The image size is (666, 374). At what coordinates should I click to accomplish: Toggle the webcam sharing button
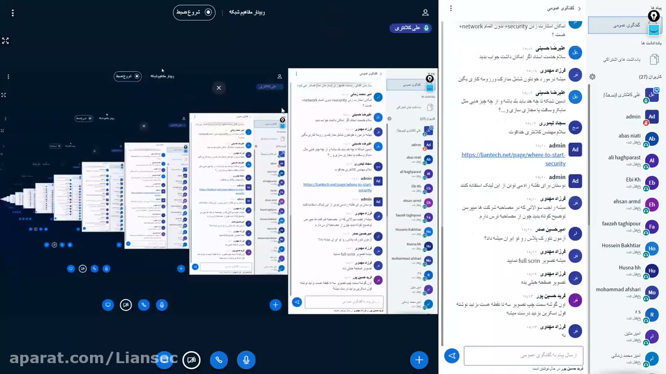(191, 359)
